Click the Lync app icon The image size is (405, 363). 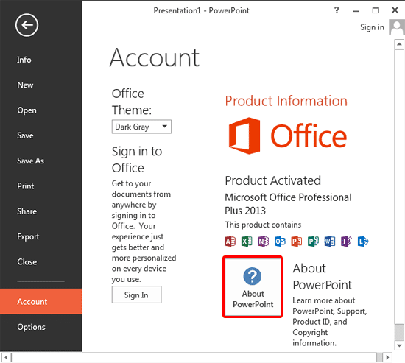coord(363,242)
